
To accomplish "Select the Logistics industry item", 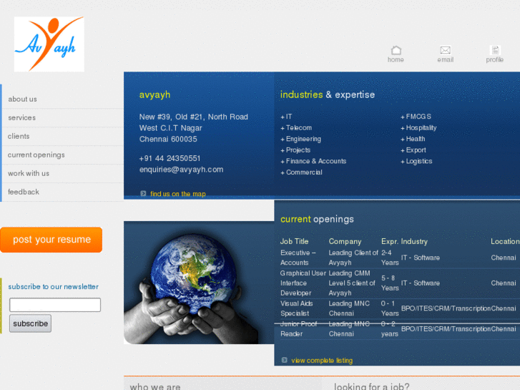I will pos(416,161).
